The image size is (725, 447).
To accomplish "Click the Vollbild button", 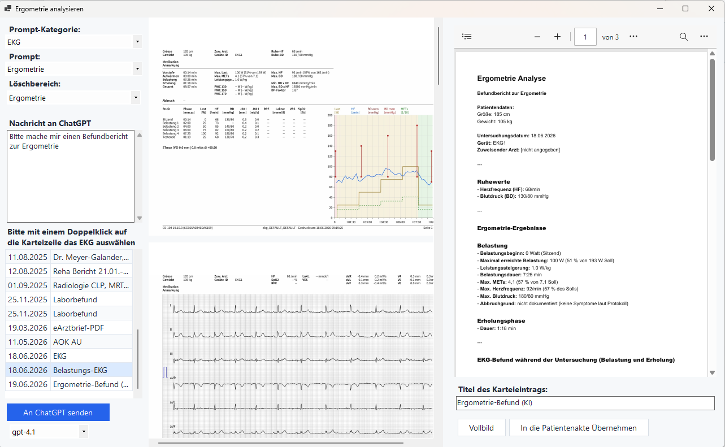I will [x=481, y=428].
